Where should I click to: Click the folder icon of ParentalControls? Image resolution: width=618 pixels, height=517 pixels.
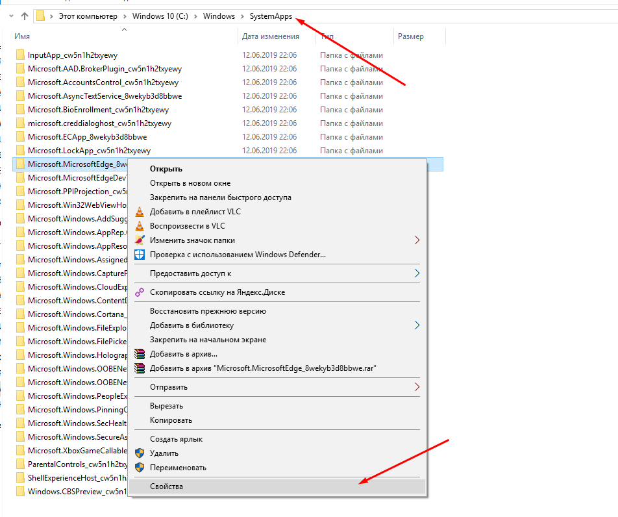(x=21, y=464)
